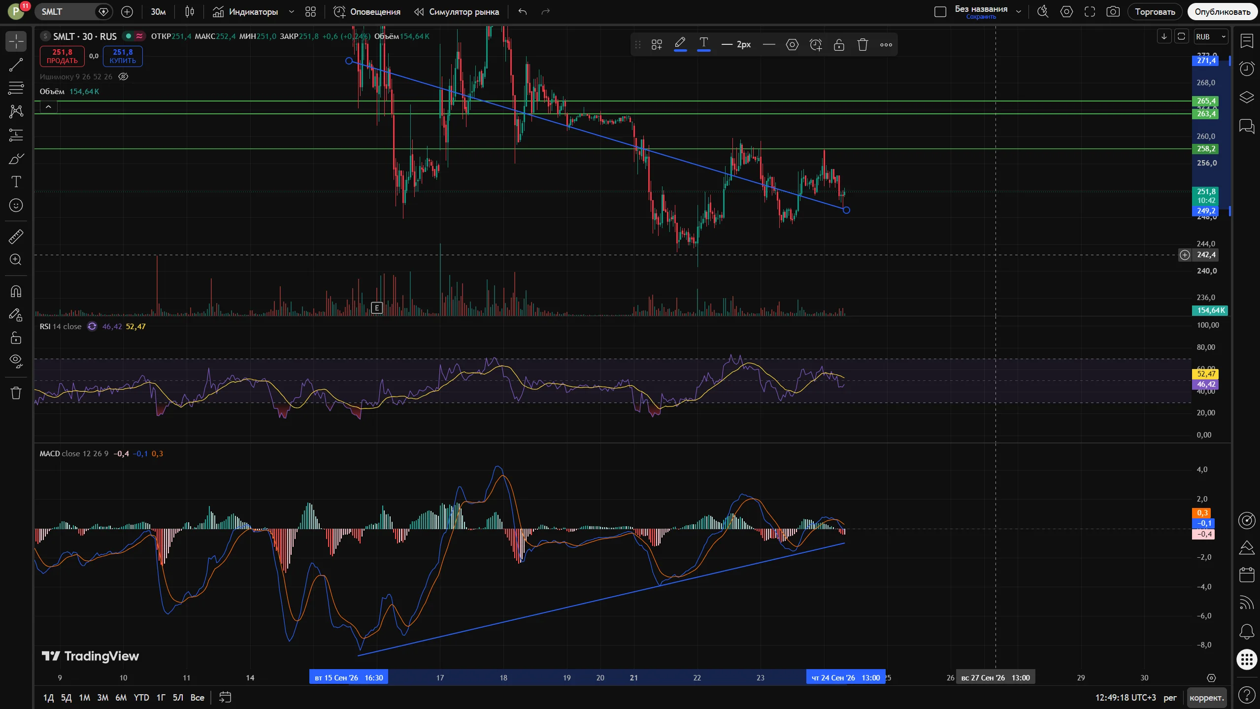Open the emoji and icons tool
Viewport: 1260px width, 709px height.
click(16, 205)
